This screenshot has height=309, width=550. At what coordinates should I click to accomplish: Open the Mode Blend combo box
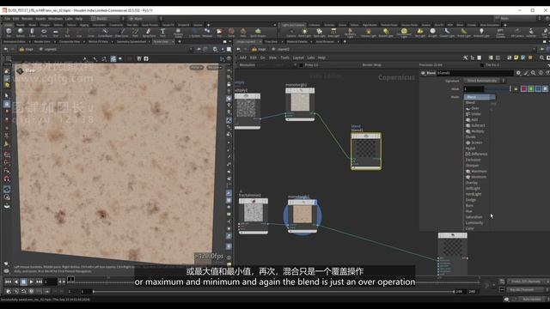pyautogui.click(x=480, y=97)
